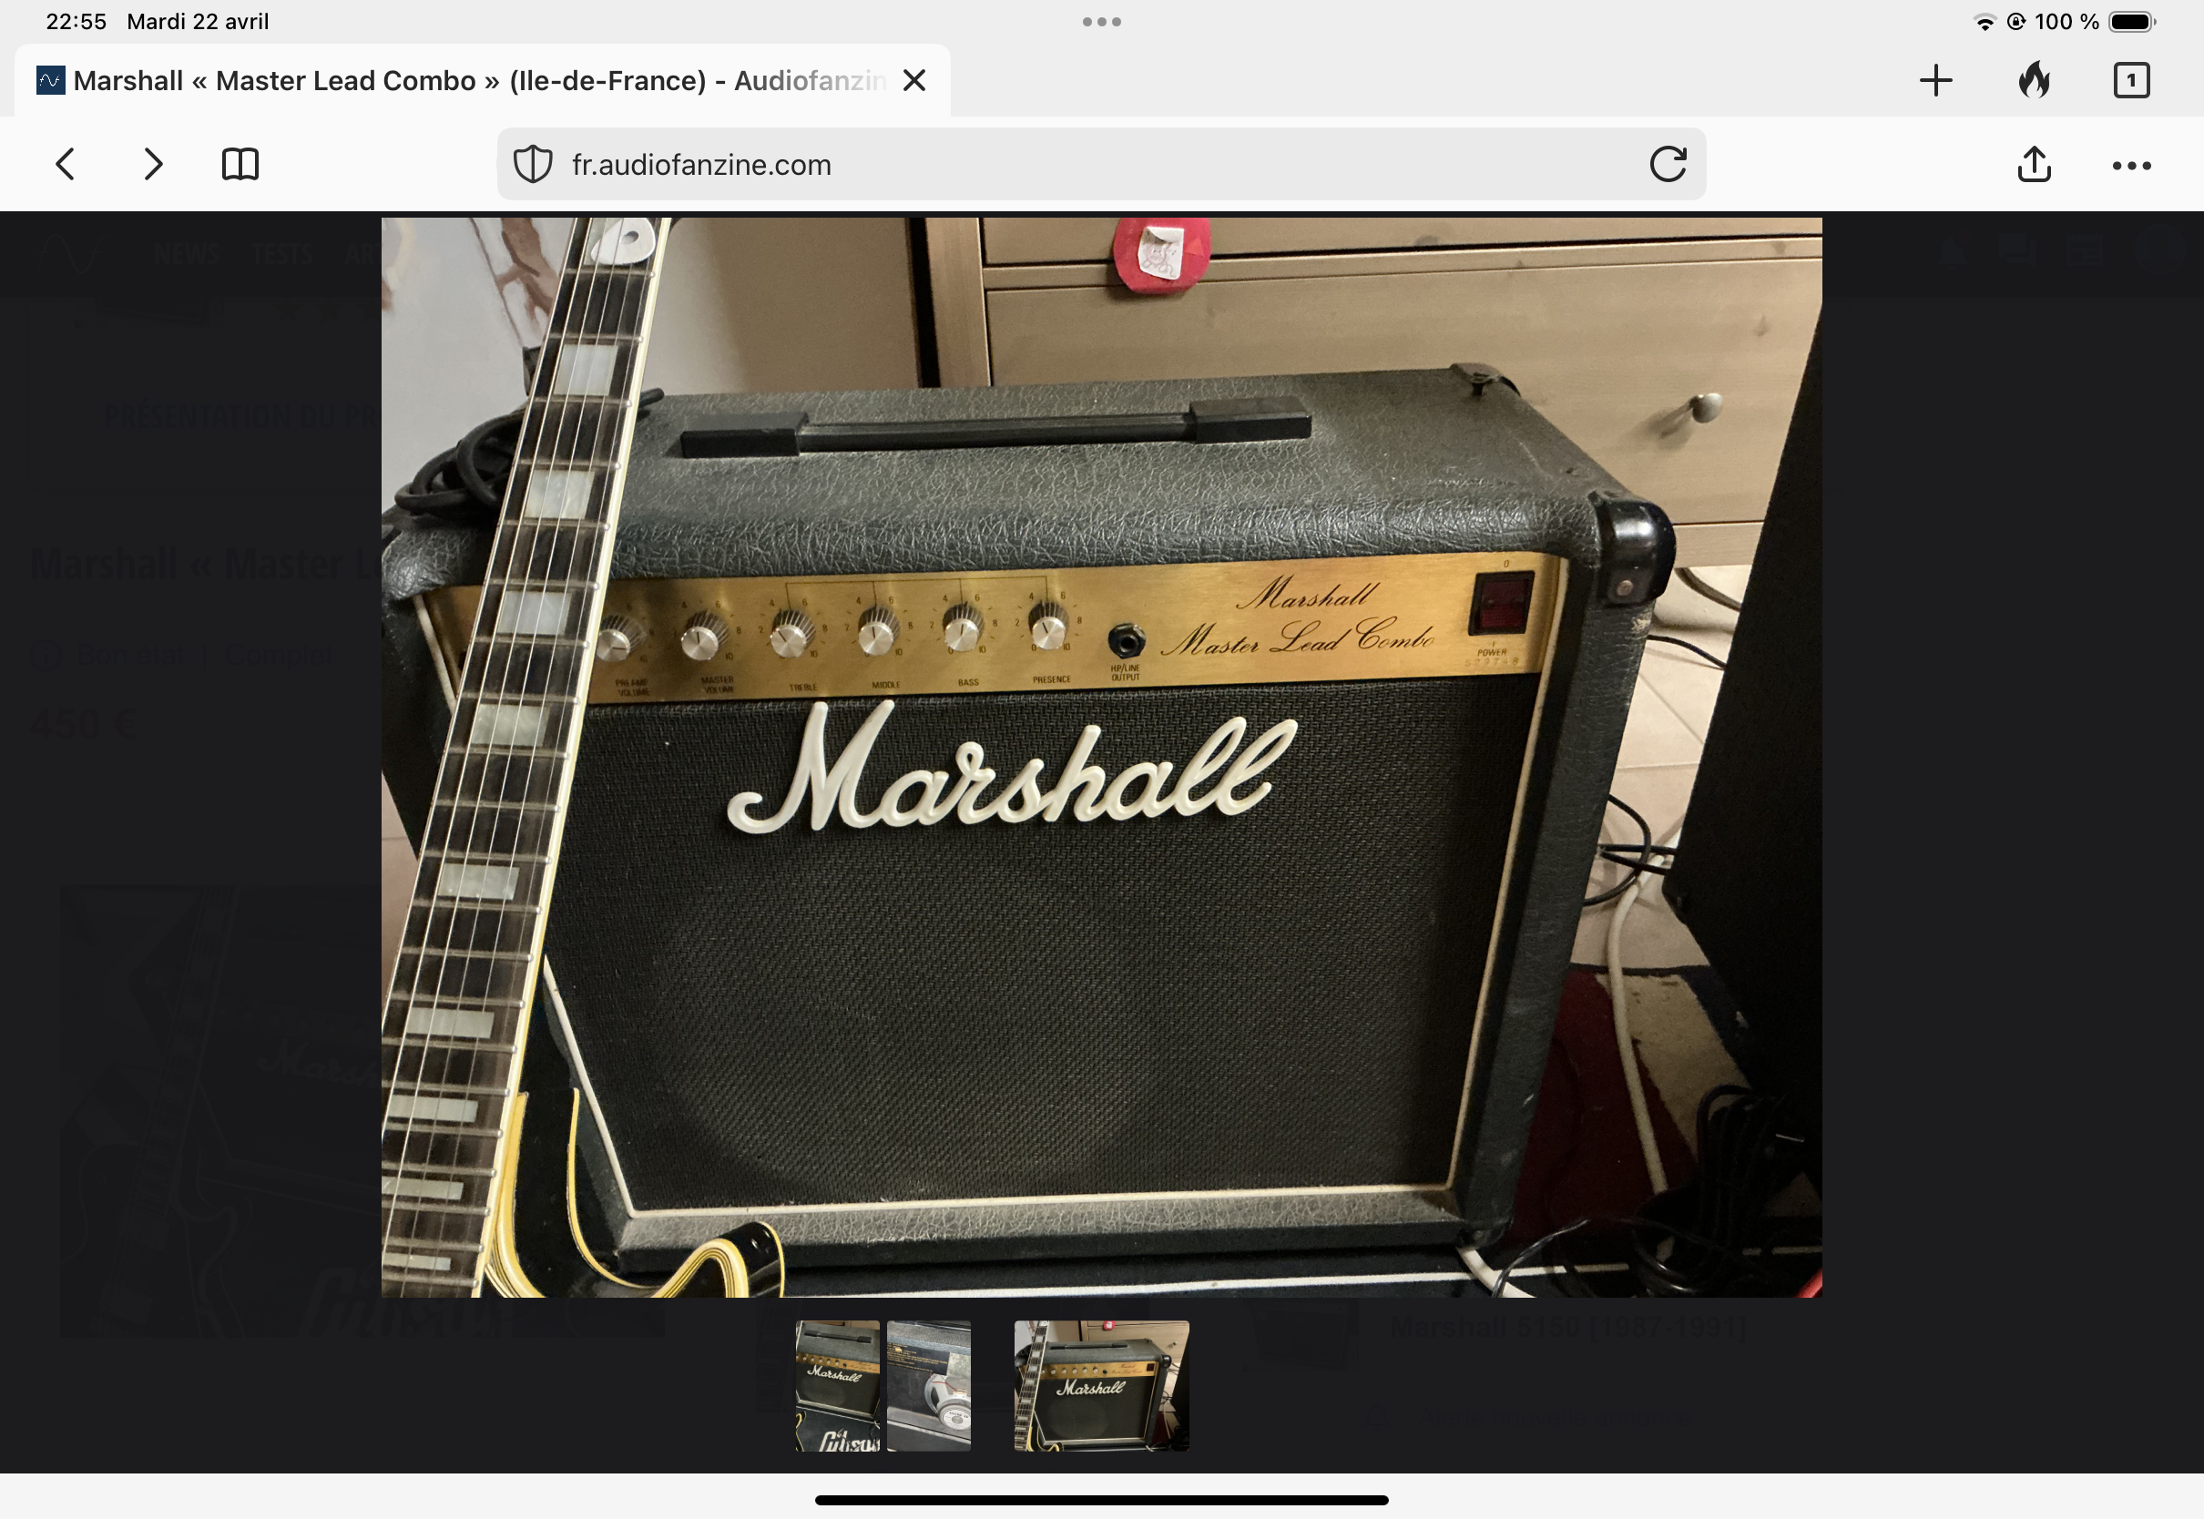Tap the orientation lock status icon
The width and height of the screenshot is (2204, 1519).
pos(2015,21)
